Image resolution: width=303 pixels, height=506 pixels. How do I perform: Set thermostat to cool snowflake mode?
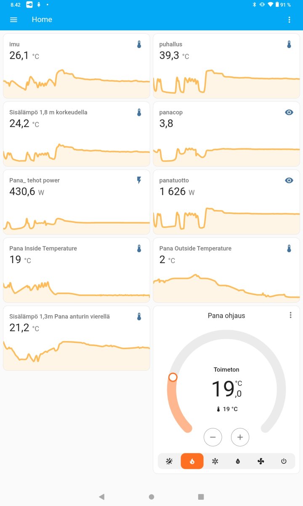pos(215,461)
